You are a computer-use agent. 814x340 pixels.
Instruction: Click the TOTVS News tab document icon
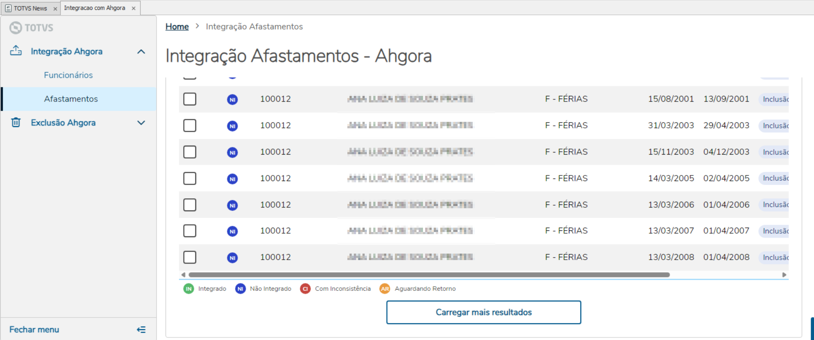[x=8, y=8]
